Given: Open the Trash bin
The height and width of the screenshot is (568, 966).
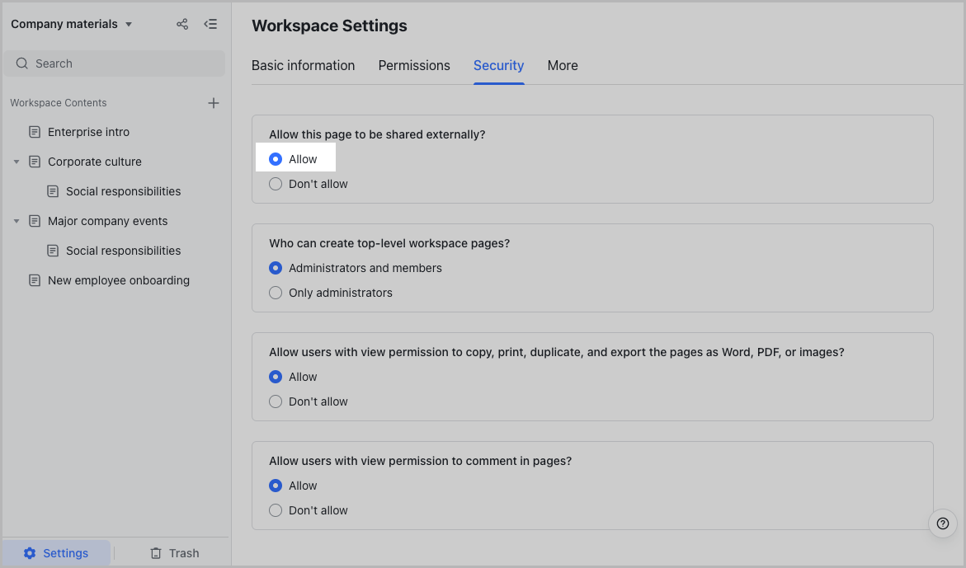Looking at the screenshot, I should pos(174,553).
